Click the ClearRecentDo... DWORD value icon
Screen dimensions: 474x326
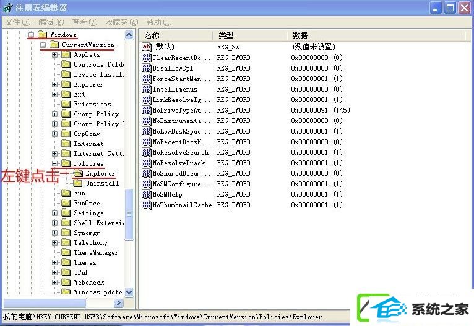click(x=147, y=58)
